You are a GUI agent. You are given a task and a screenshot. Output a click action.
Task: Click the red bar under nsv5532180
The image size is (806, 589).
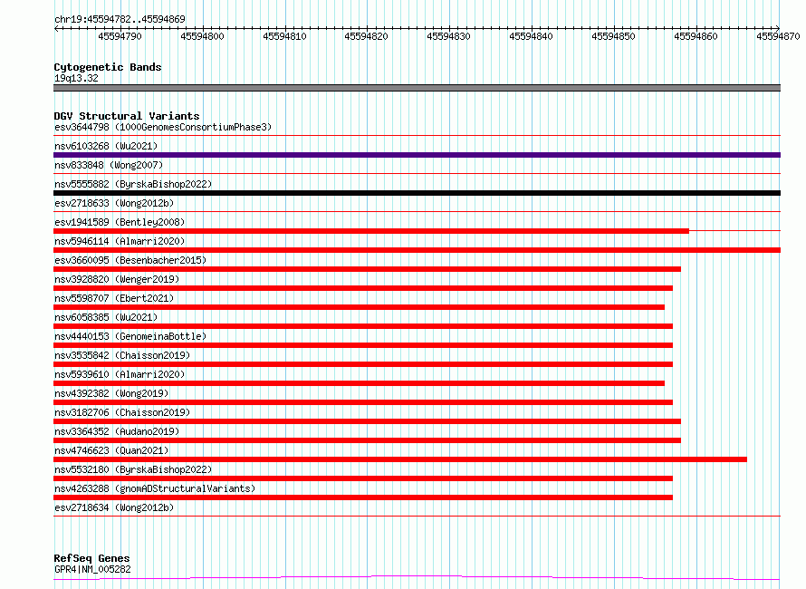click(363, 478)
